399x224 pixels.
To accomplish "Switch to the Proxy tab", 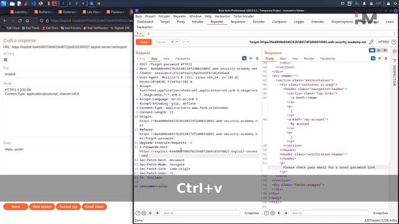I will click(x=181, y=22).
